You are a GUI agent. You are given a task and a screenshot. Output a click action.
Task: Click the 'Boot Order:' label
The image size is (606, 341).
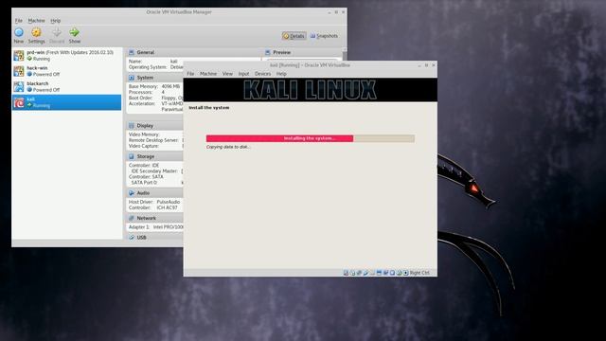click(141, 99)
